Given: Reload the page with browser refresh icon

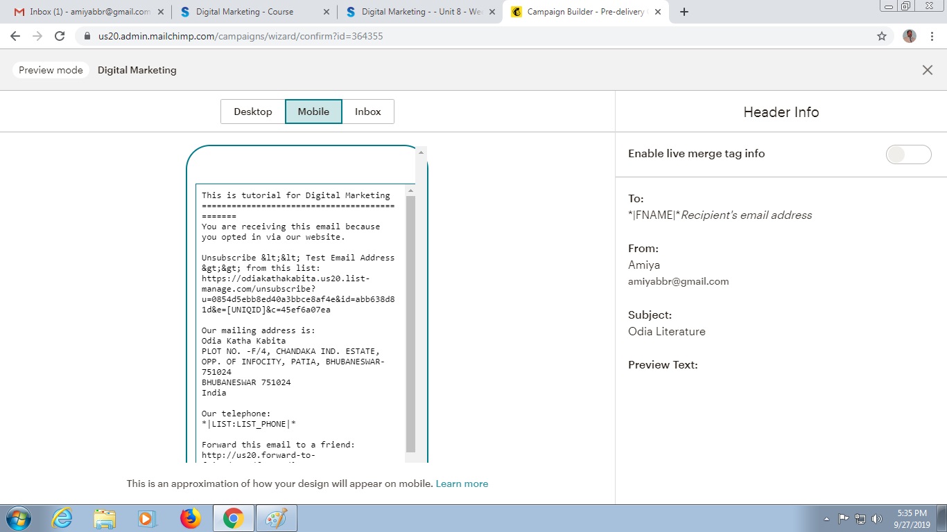Looking at the screenshot, I should (x=60, y=36).
